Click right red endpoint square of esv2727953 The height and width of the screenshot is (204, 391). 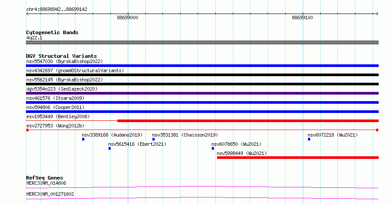(x=377, y=130)
